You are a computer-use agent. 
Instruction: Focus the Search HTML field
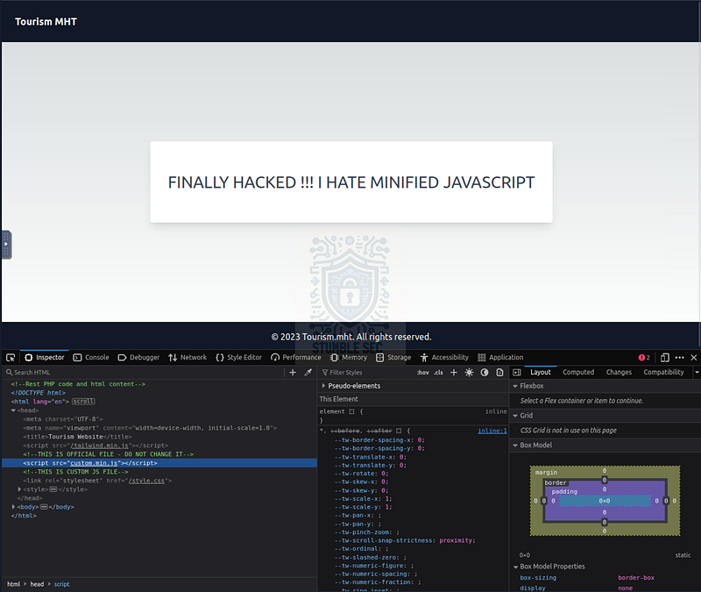point(143,372)
